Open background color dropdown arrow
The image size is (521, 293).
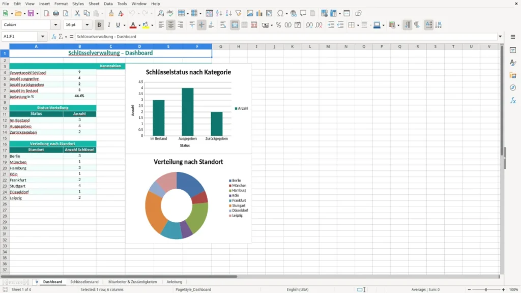click(x=152, y=25)
